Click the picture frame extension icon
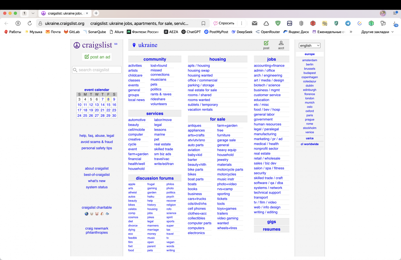The height and width of the screenshot is (260, 401). pos(289,23)
